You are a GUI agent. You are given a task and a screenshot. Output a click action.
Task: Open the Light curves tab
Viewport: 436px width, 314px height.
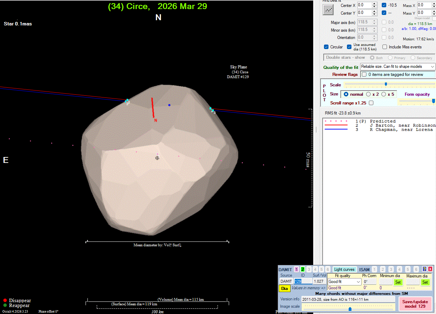pos(344,269)
